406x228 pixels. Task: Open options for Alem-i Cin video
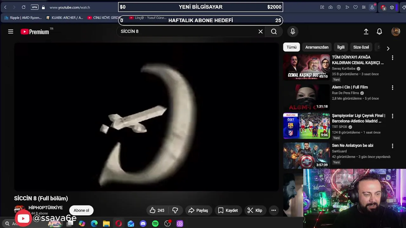[x=392, y=88]
